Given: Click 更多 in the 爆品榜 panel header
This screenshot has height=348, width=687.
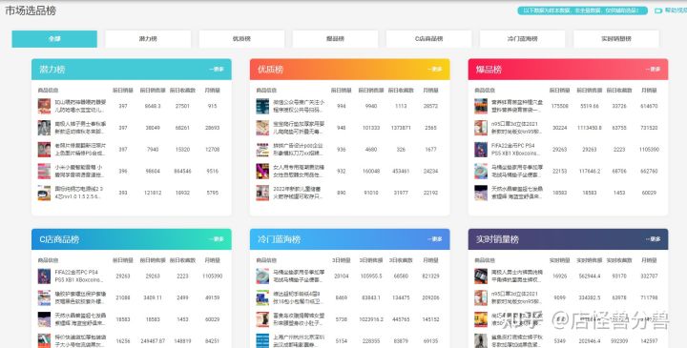Looking at the screenshot, I should click(653, 70).
